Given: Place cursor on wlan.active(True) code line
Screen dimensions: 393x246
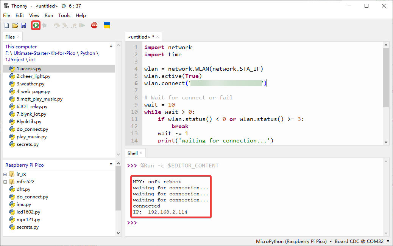Looking at the screenshot, I should pos(173,76).
